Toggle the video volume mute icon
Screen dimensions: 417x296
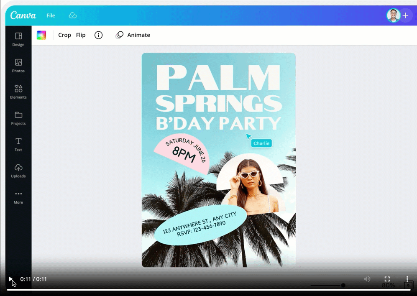(x=367, y=279)
